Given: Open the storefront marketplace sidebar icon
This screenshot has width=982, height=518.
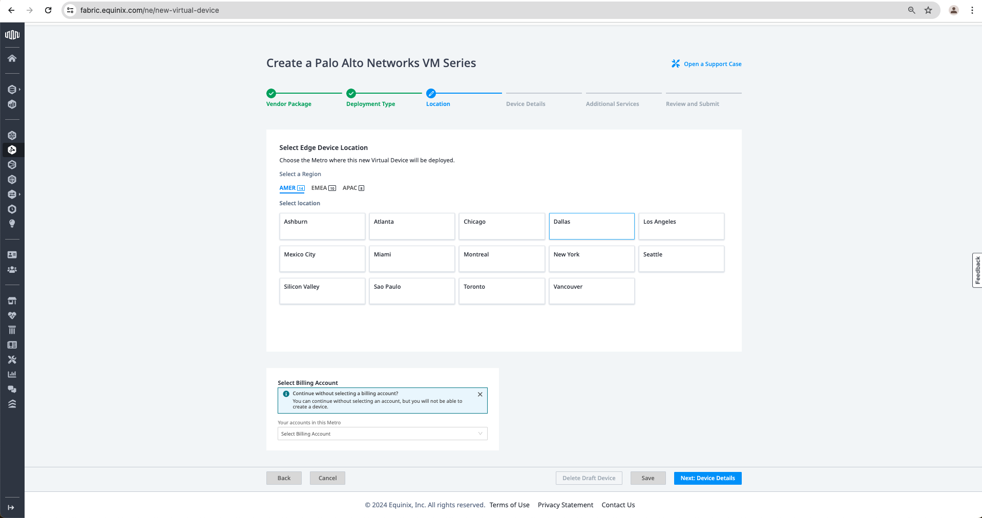Looking at the screenshot, I should tap(12, 300).
